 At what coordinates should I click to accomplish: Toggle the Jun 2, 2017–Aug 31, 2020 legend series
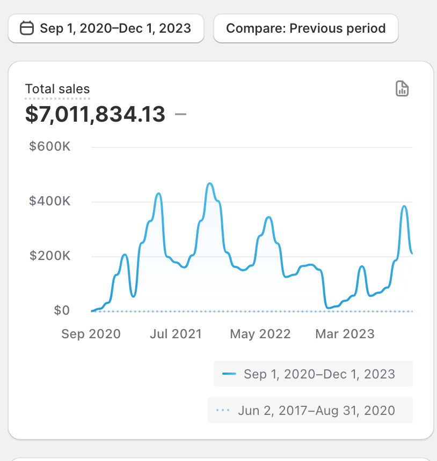310,411
